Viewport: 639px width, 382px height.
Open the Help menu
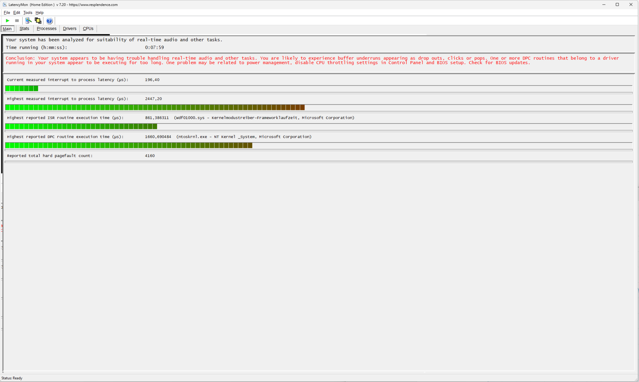pyautogui.click(x=40, y=13)
